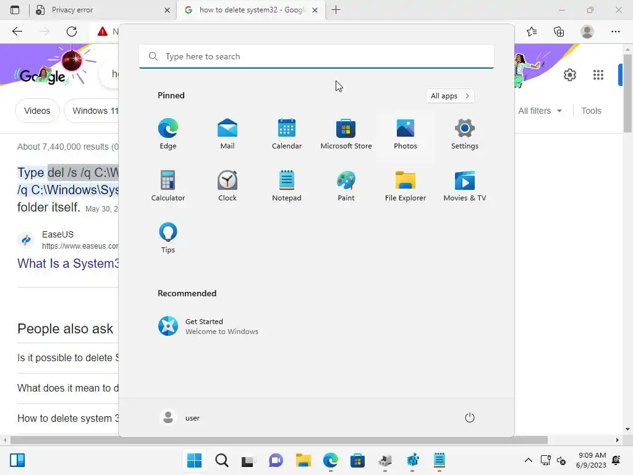Viewport: 633px width, 475px height.
Task: Launch the Calculator app
Action: point(168,186)
